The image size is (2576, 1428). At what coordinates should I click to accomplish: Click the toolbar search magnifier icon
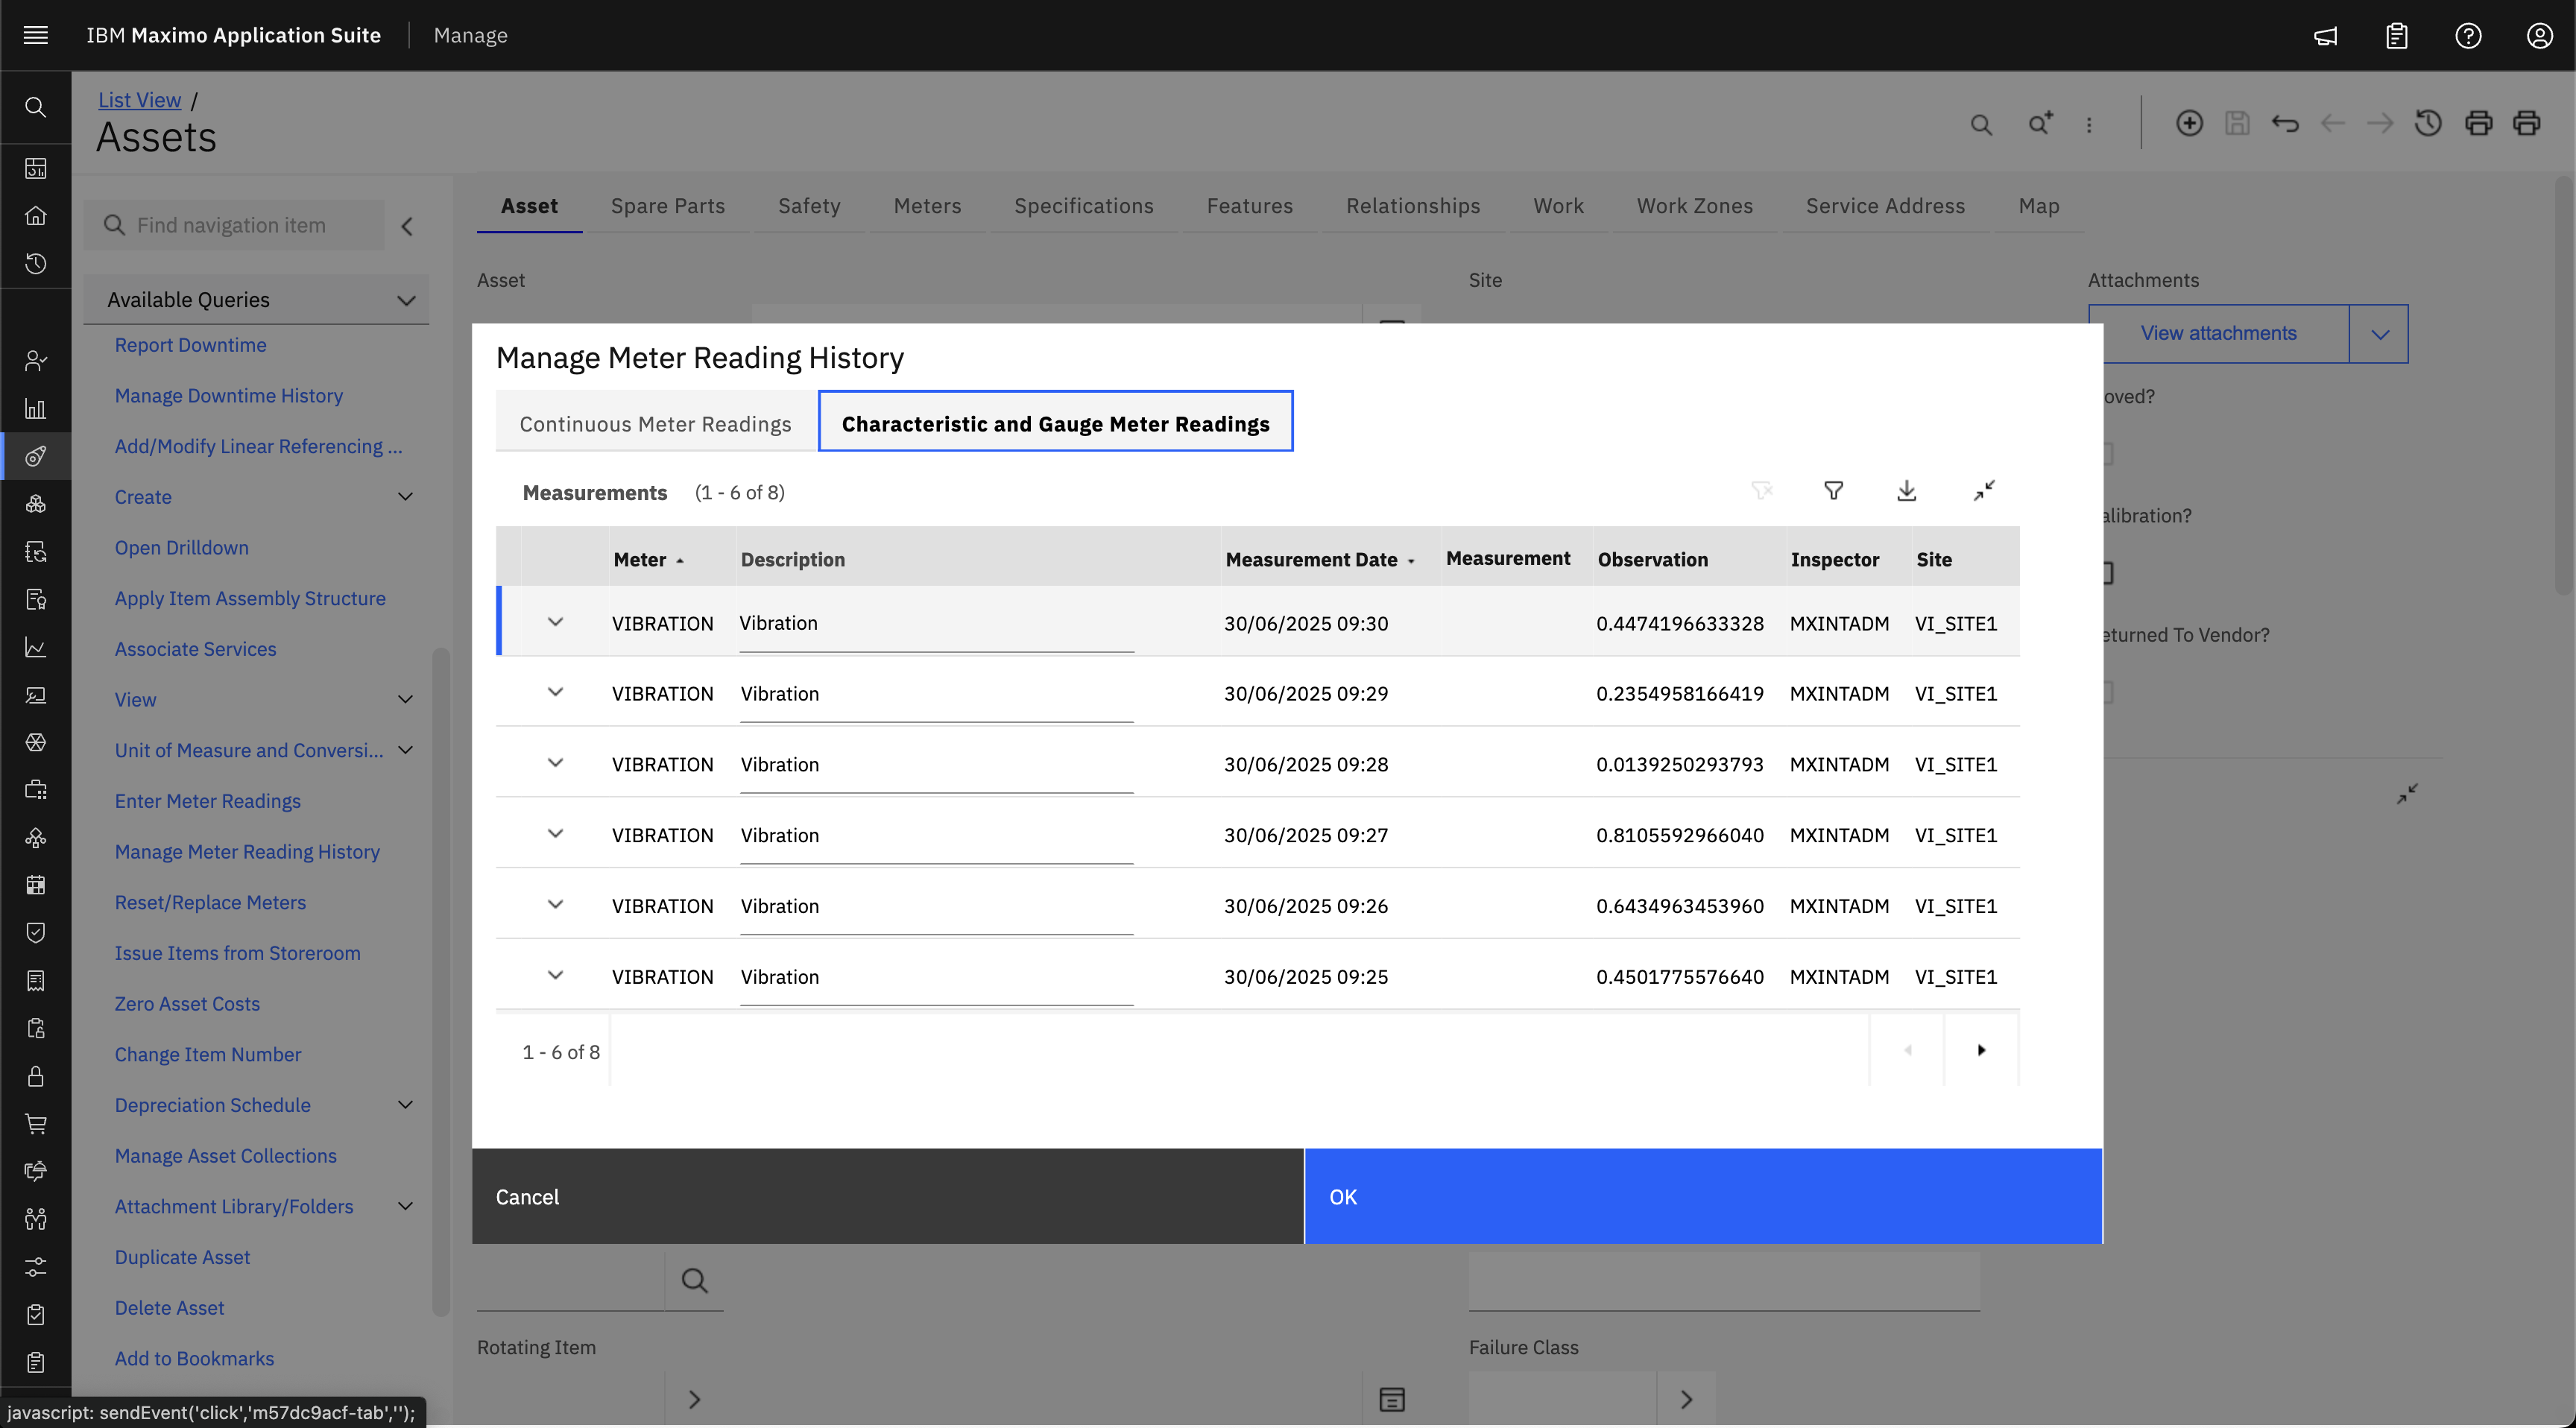coord(1981,124)
